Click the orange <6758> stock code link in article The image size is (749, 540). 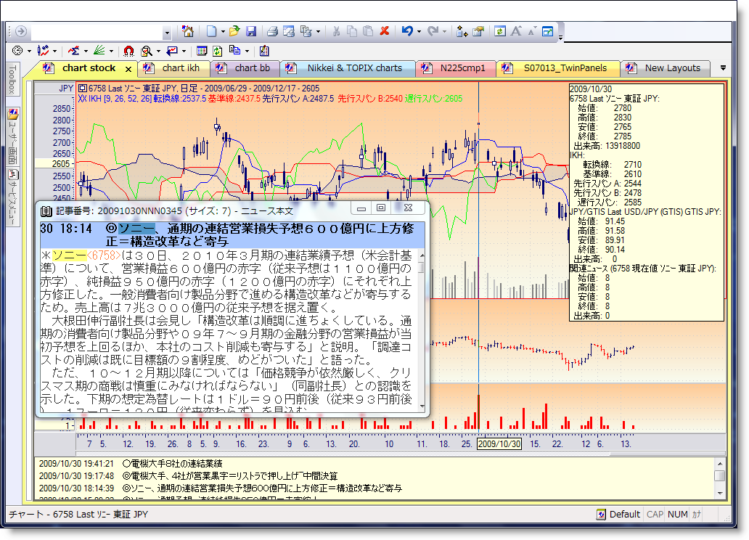tap(104, 255)
